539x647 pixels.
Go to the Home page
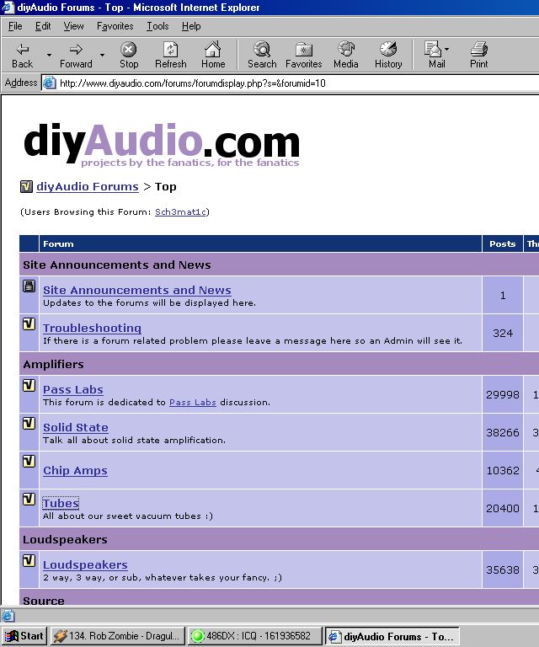pos(213,55)
